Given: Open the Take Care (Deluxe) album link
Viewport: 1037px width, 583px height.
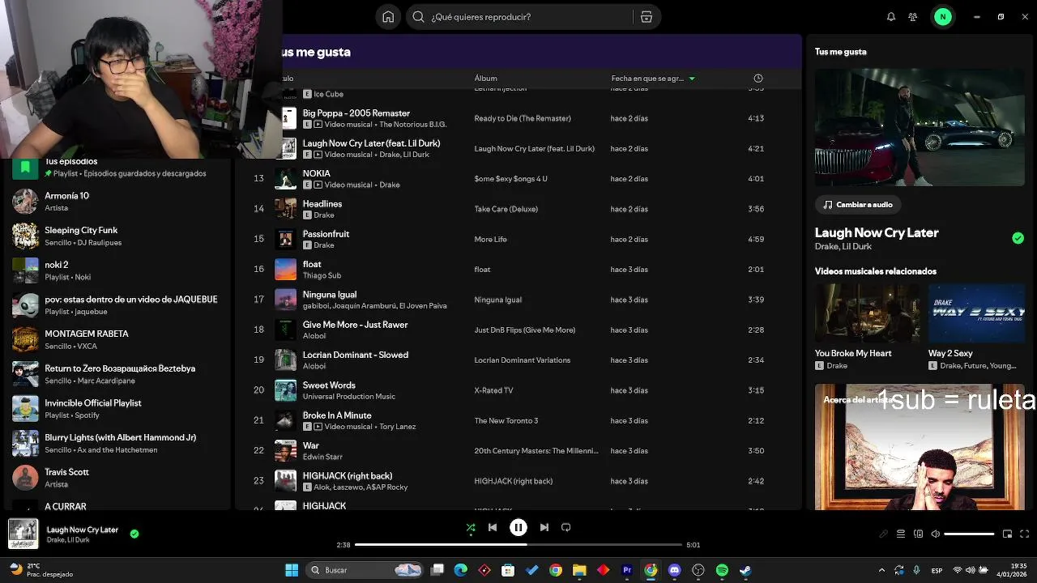Looking at the screenshot, I should (x=506, y=209).
